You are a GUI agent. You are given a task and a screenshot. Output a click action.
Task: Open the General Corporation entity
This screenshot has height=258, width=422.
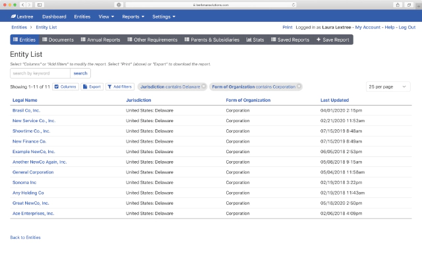click(33, 172)
